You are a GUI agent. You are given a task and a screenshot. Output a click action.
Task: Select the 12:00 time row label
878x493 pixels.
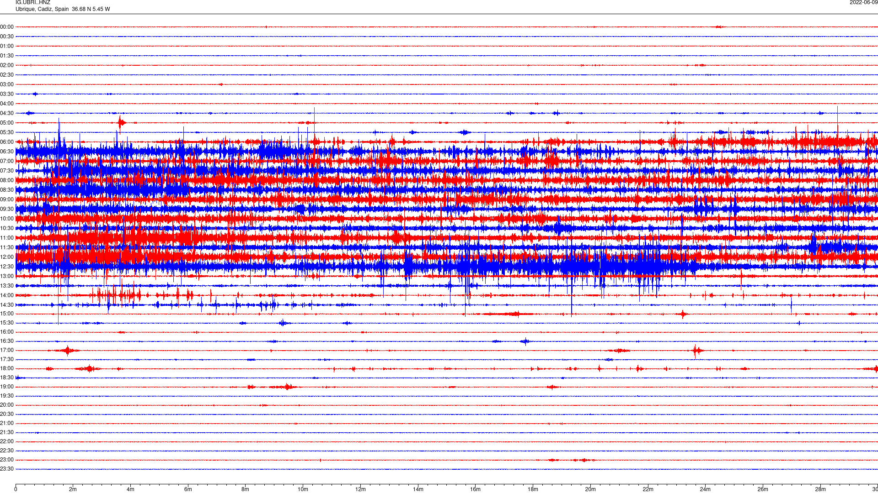click(x=7, y=257)
